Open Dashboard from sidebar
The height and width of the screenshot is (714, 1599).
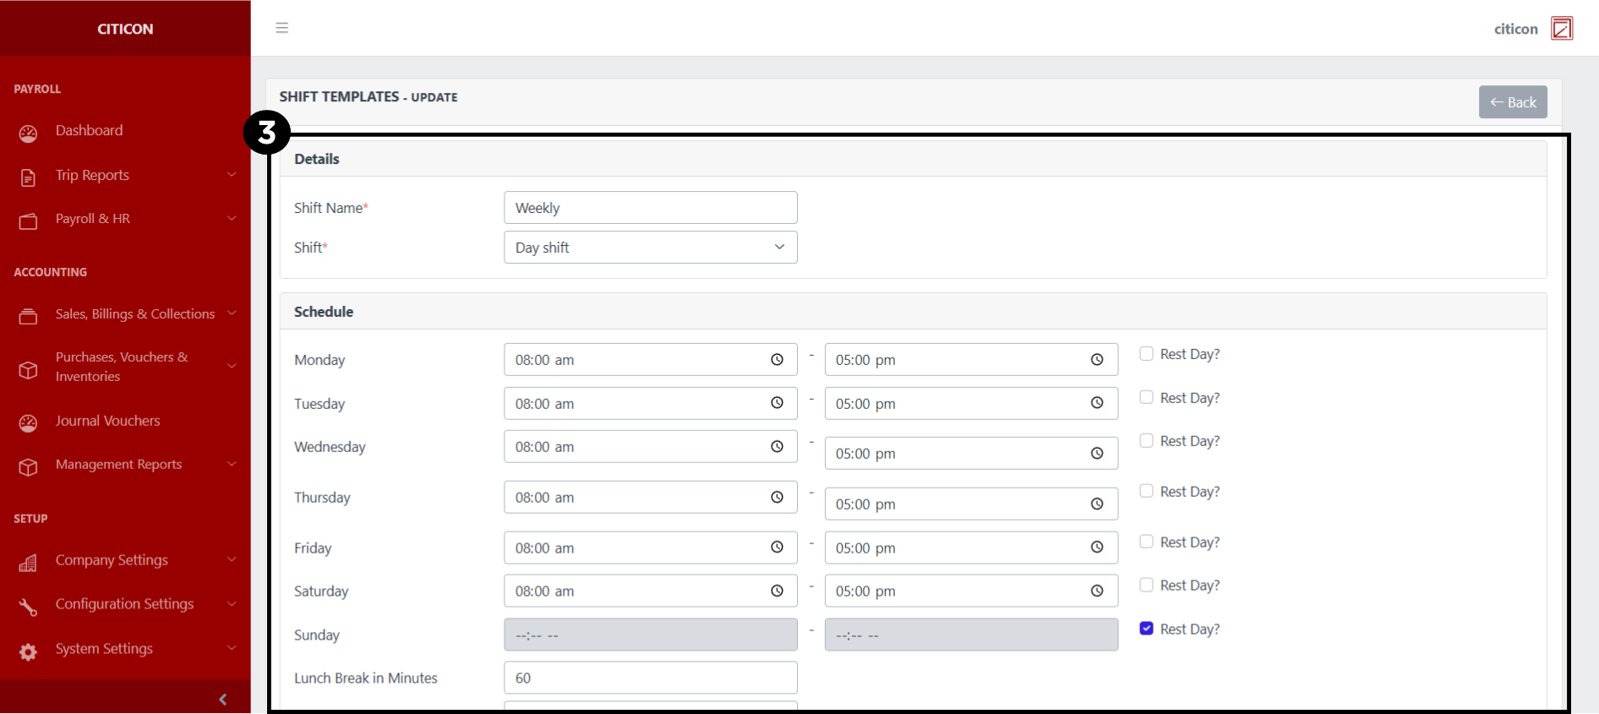[x=89, y=130]
